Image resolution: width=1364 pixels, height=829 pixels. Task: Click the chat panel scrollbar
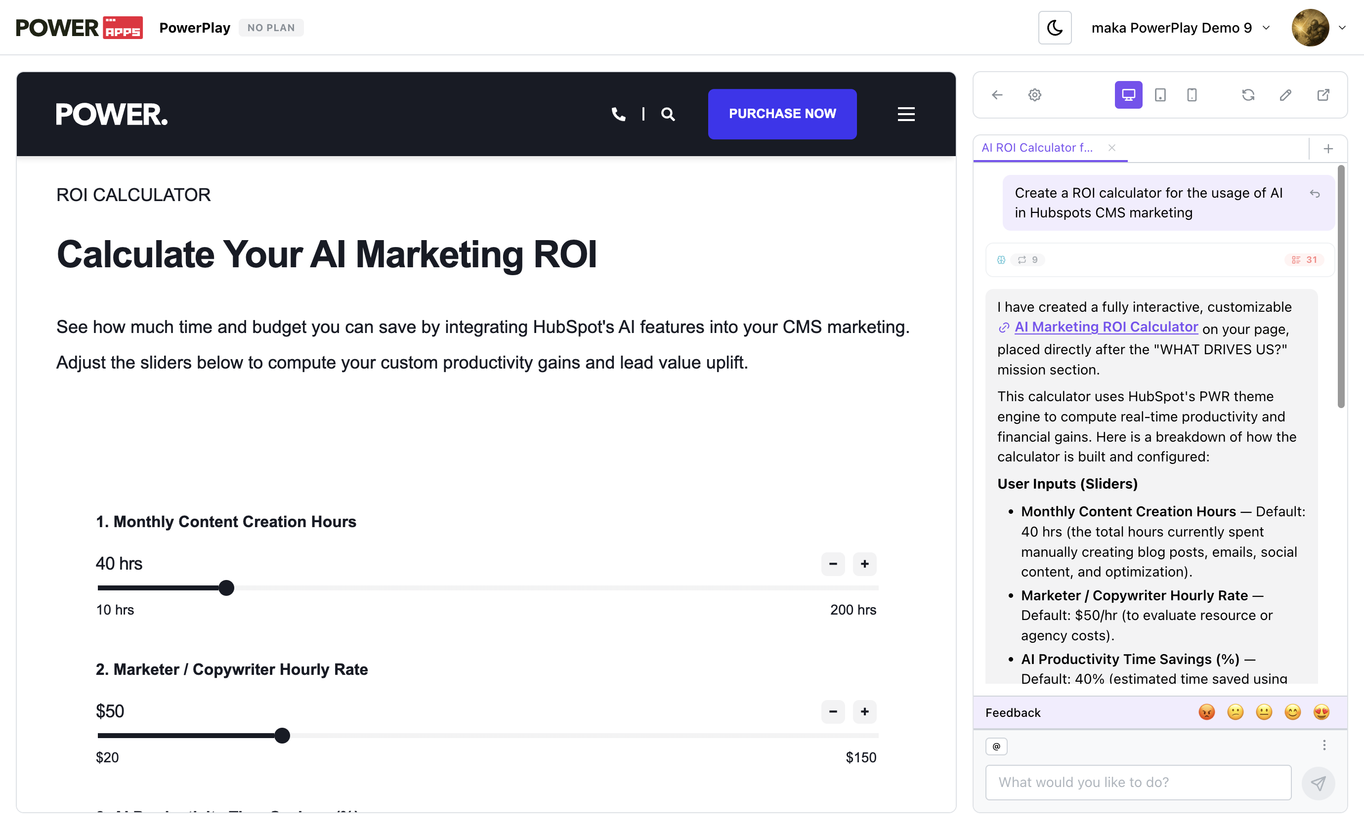pos(1341,286)
